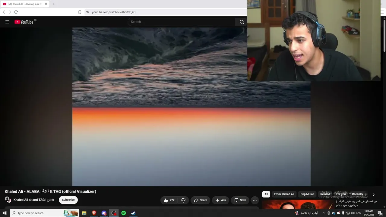Select the From Khaled Ali chip
Viewport: 386px width, 217px height.
coord(284,194)
